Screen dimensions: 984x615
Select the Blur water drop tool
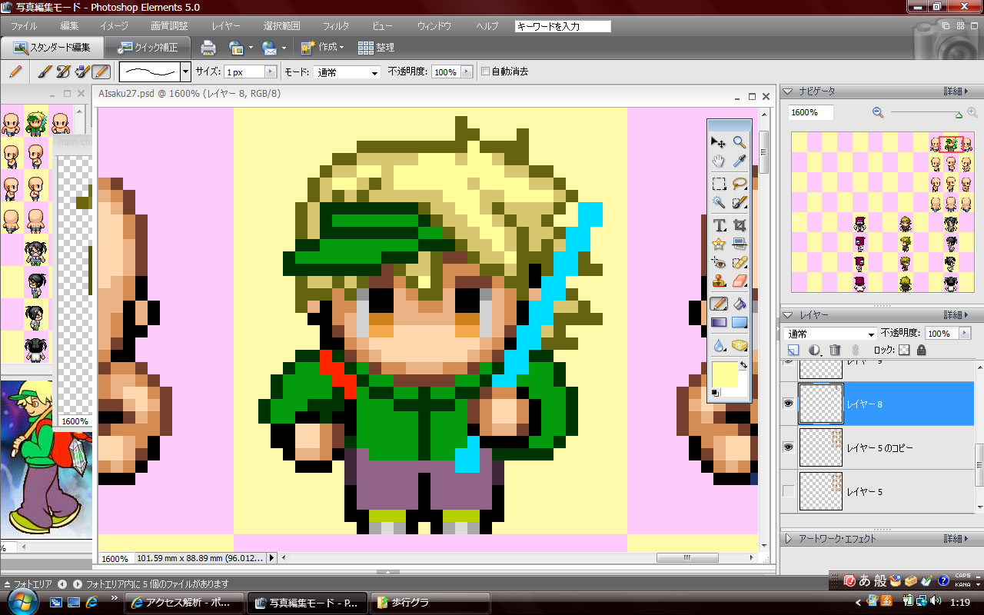(719, 345)
